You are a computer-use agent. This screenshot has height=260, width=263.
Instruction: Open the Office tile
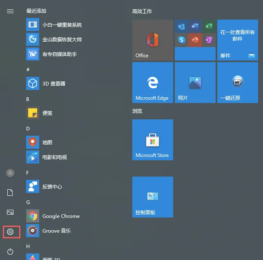click(x=153, y=40)
